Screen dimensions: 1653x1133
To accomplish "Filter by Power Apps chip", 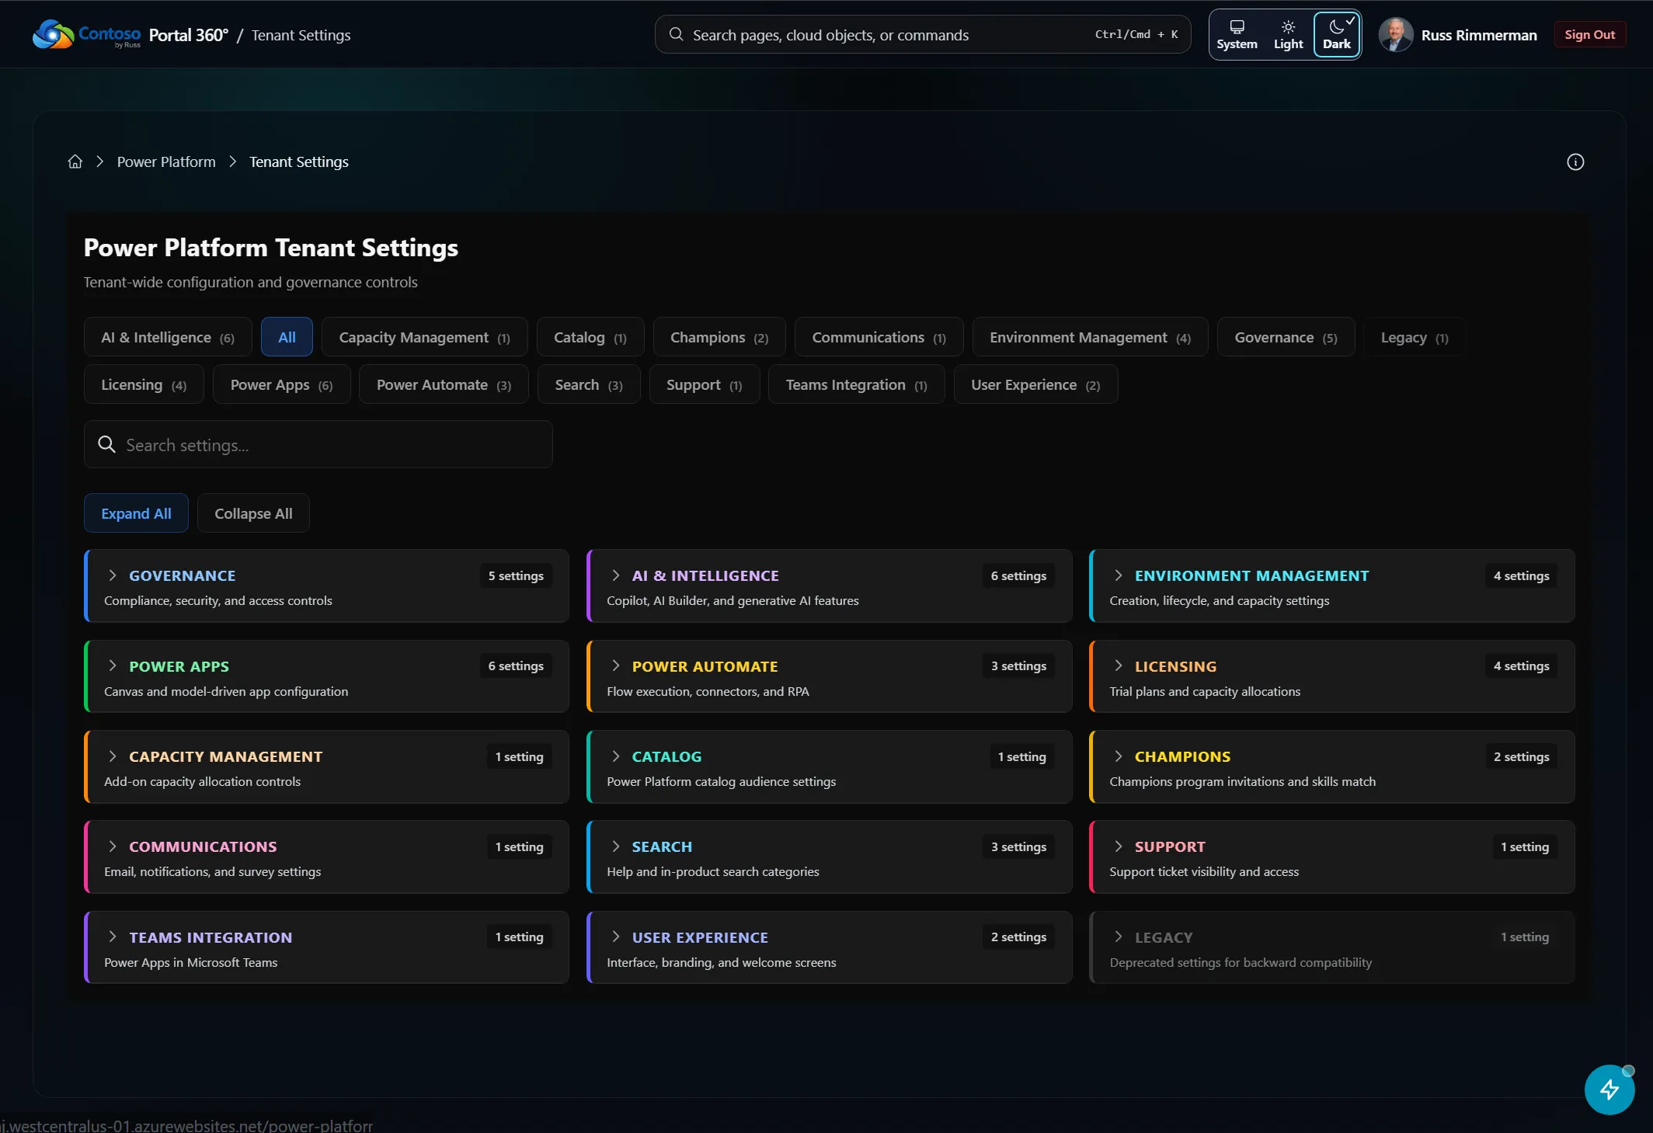I will (x=281, y=384).
